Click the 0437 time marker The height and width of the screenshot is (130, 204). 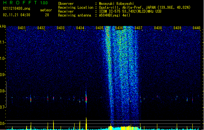pos(138,28)
